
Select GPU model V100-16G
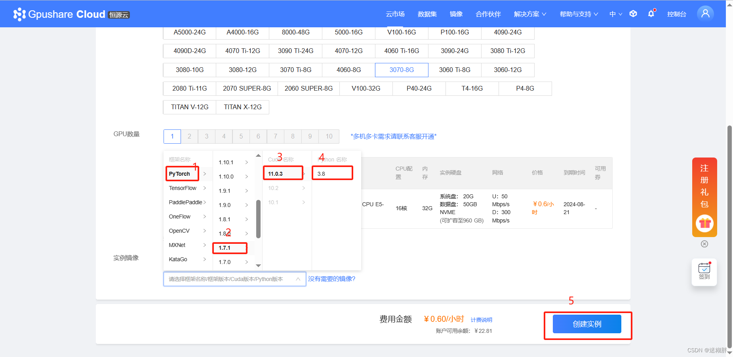click(402, 32)
